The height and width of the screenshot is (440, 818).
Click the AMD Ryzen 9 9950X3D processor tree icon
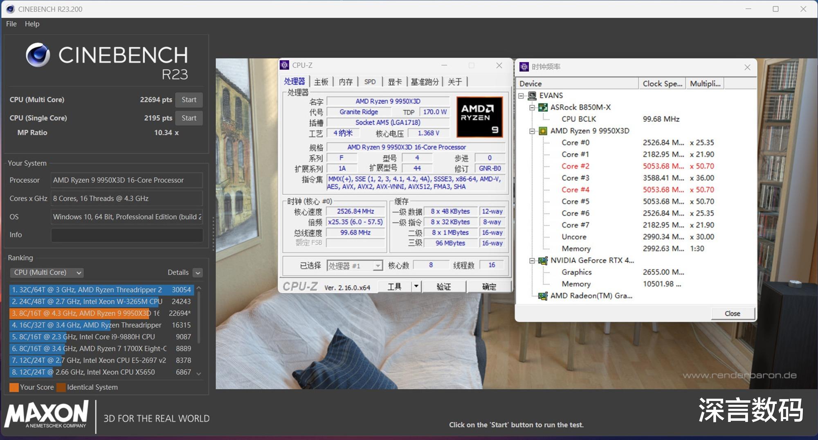coord(543,131)
